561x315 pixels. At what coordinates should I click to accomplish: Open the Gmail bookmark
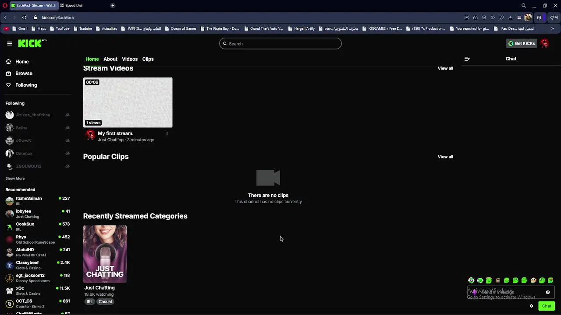click(20, 28)
